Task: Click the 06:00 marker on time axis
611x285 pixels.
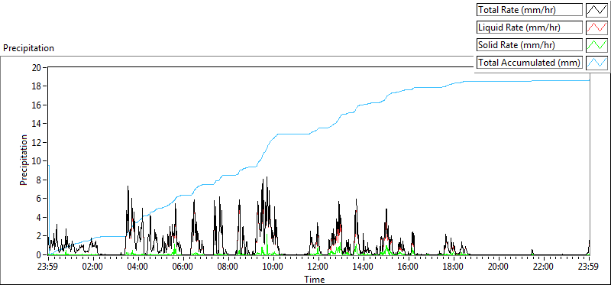Action: pyautogui.click(x=183, y=267)
